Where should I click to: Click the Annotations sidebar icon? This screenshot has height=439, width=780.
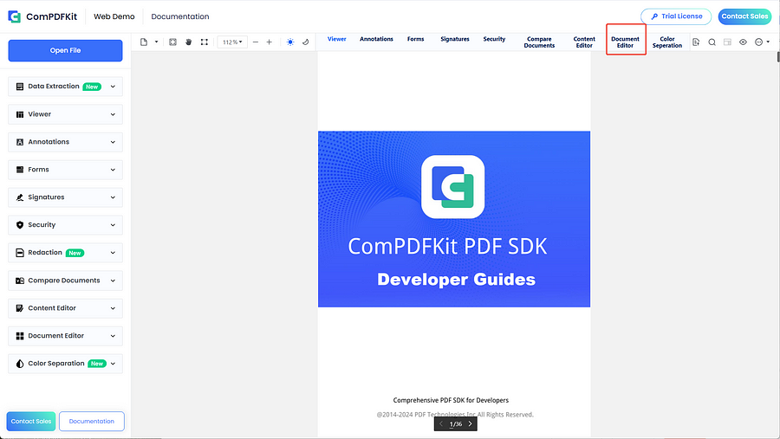[20, 142]
